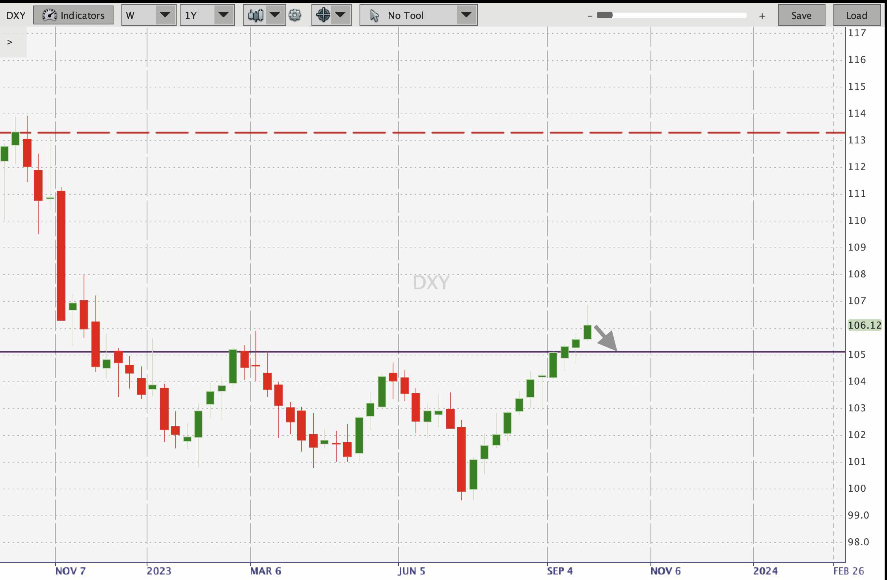
Task: Open the No Tool drawing dropdown
Action: 419,15
